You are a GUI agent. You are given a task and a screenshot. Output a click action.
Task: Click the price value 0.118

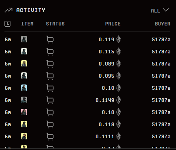(106, 125)
